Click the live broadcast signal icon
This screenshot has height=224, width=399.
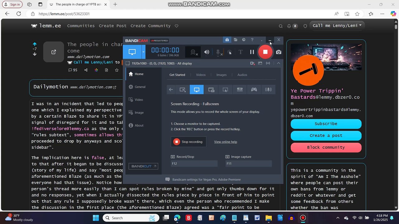(x=268, y=63)
